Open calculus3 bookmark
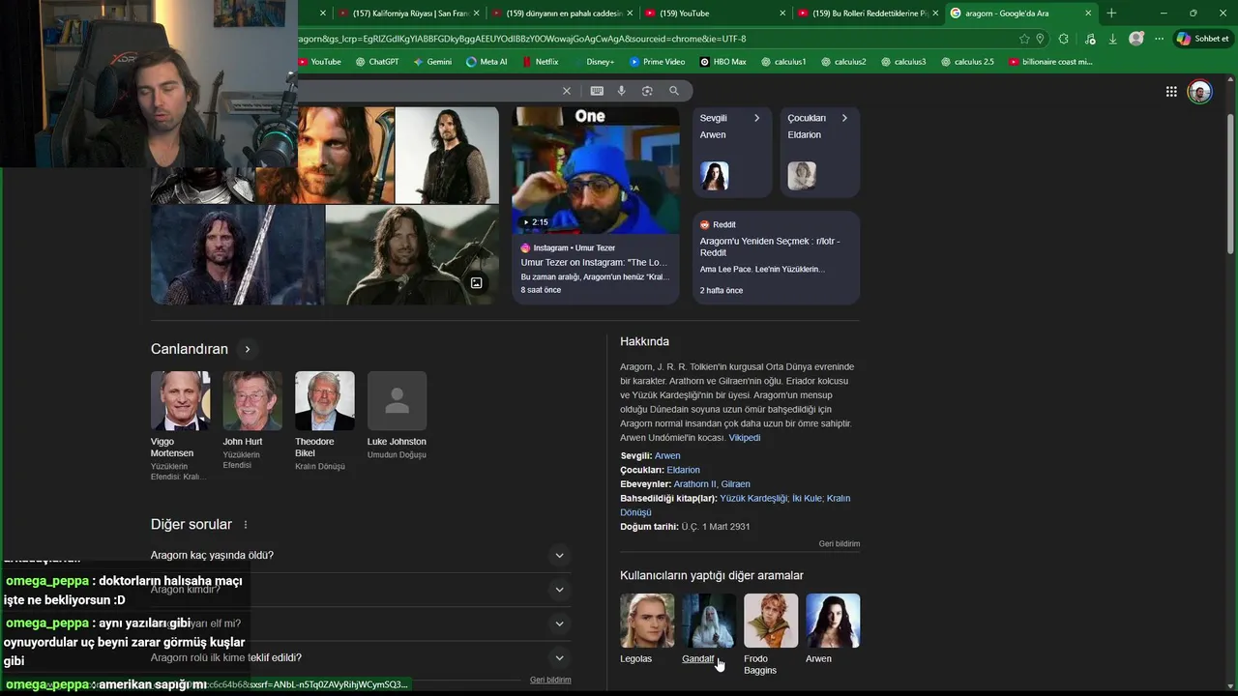This screenshot has width=1238, height=696. point(903,62)
